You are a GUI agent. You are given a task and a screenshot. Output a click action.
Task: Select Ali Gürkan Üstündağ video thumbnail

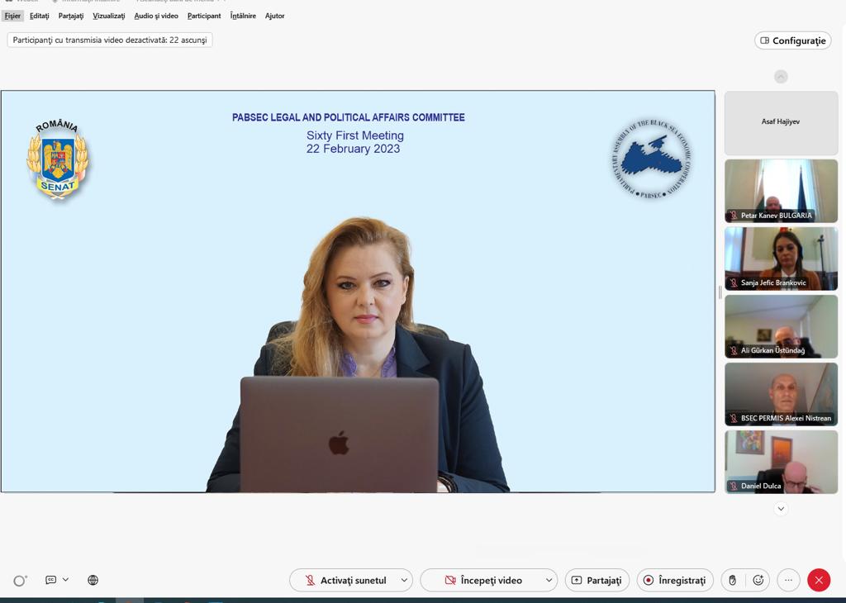[x=781, y=326]
